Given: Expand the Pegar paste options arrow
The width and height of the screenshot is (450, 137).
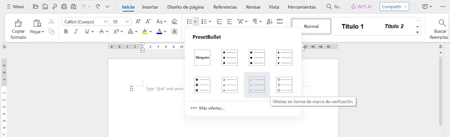Looking at the screenshot, I should click(43, 32).
